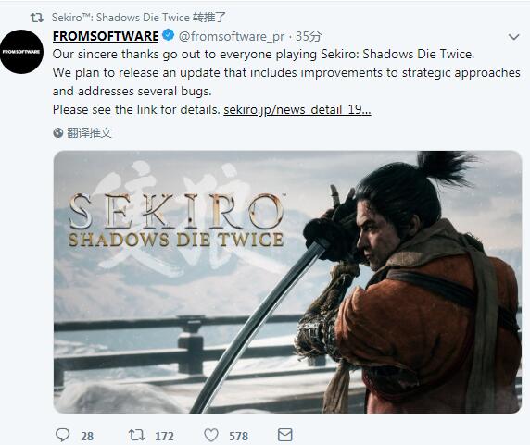530x445 pixels.
Task: Open the sekiro.jp news detail link
Action: [x=297, y=110]
